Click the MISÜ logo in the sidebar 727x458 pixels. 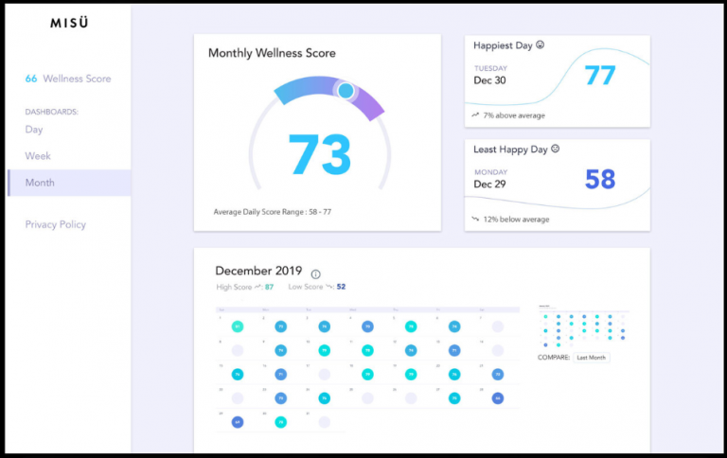point(68,23)
